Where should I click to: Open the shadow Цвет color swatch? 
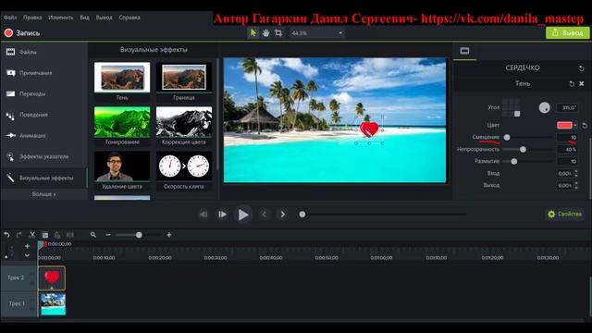tap(564, 126)
